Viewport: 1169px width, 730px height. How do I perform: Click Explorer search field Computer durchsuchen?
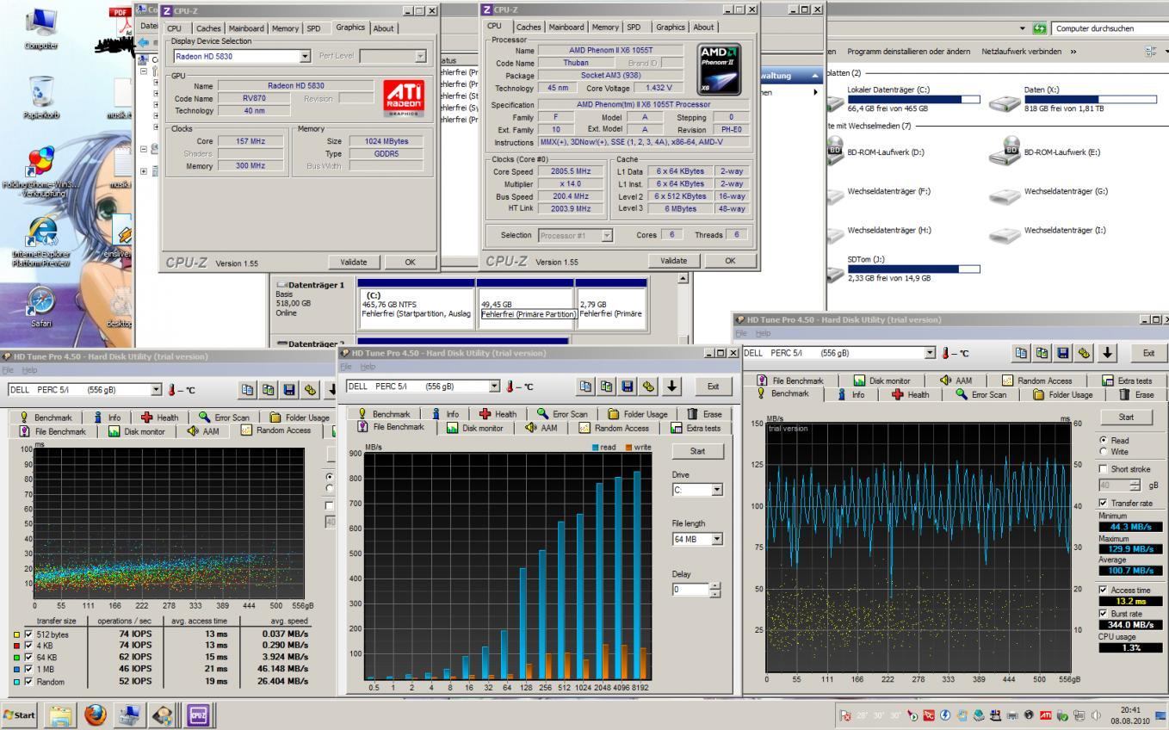pos(1109,28)
